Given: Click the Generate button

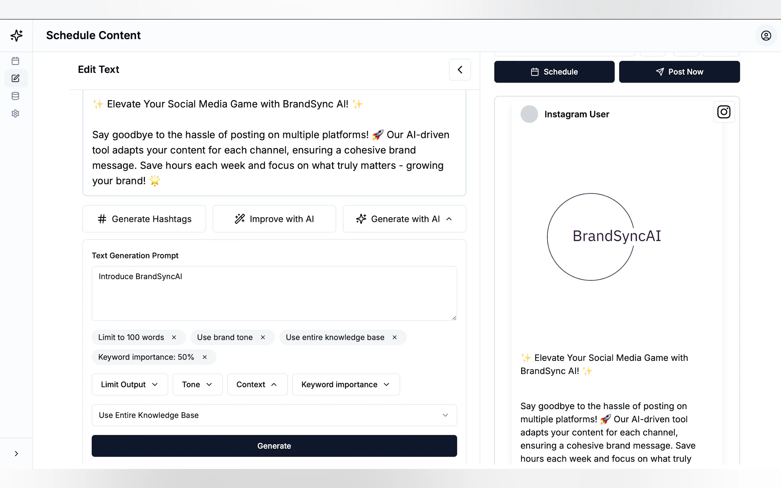Looking at the screenshot, I should pos(274,446).
